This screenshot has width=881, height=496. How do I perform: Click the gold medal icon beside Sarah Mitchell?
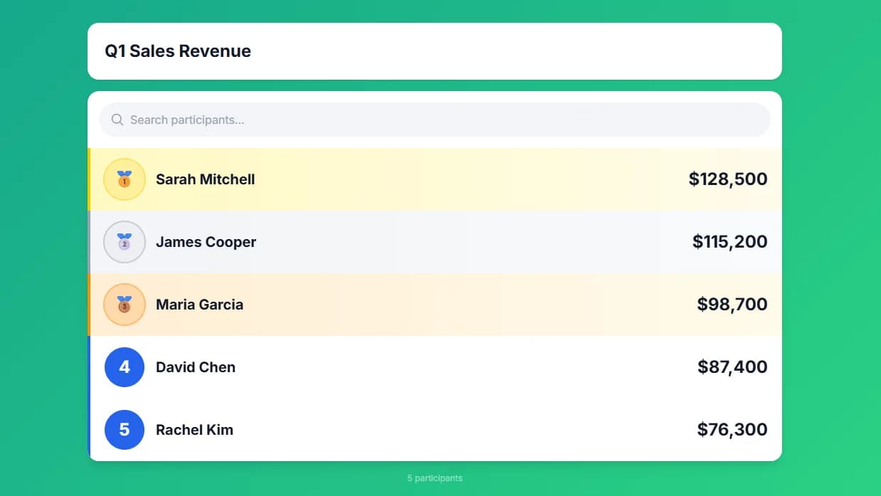tap(125, 179)
